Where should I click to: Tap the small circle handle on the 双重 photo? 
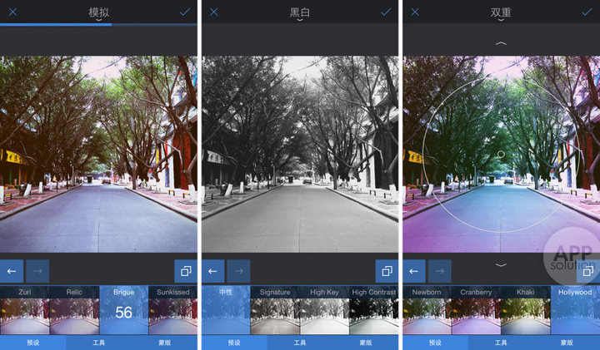[x=501, y=154]
